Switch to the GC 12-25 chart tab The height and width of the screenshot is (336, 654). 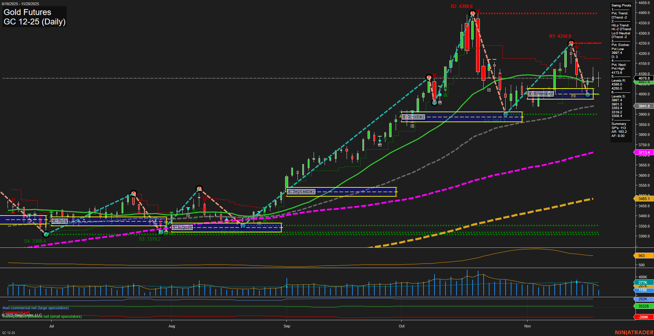9,332
